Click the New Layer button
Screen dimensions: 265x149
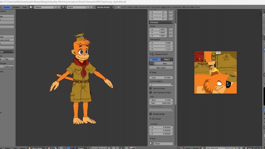161,67
